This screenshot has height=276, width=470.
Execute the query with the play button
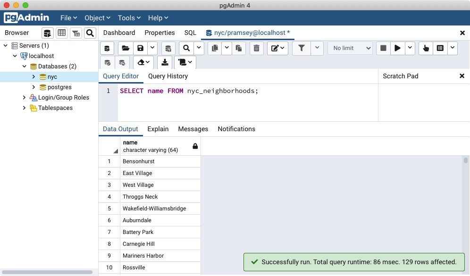397,48
